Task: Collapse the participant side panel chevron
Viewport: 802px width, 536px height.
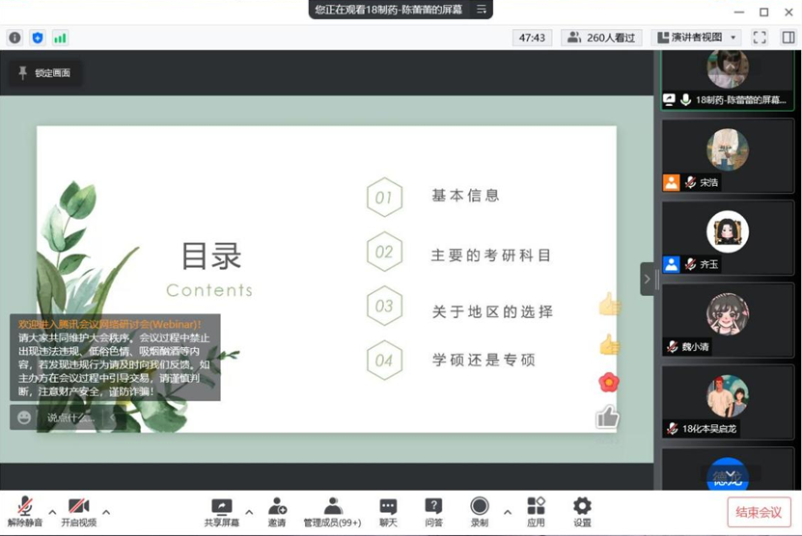Action: coord(647,280)
